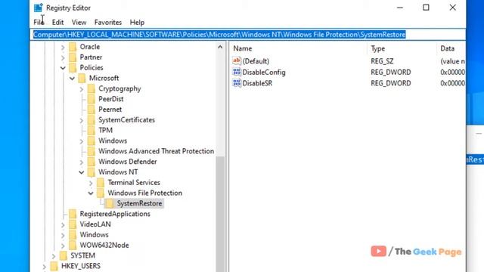Image resolution: width=484 pixels, height=272 pixels.
Task: Select the DisableConfig value name
Action: [x=264, y=73]
